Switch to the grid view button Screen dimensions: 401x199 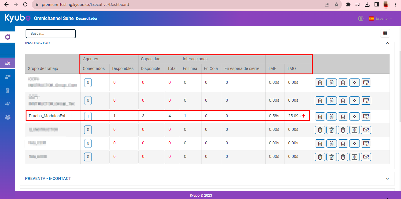(385, 33)
